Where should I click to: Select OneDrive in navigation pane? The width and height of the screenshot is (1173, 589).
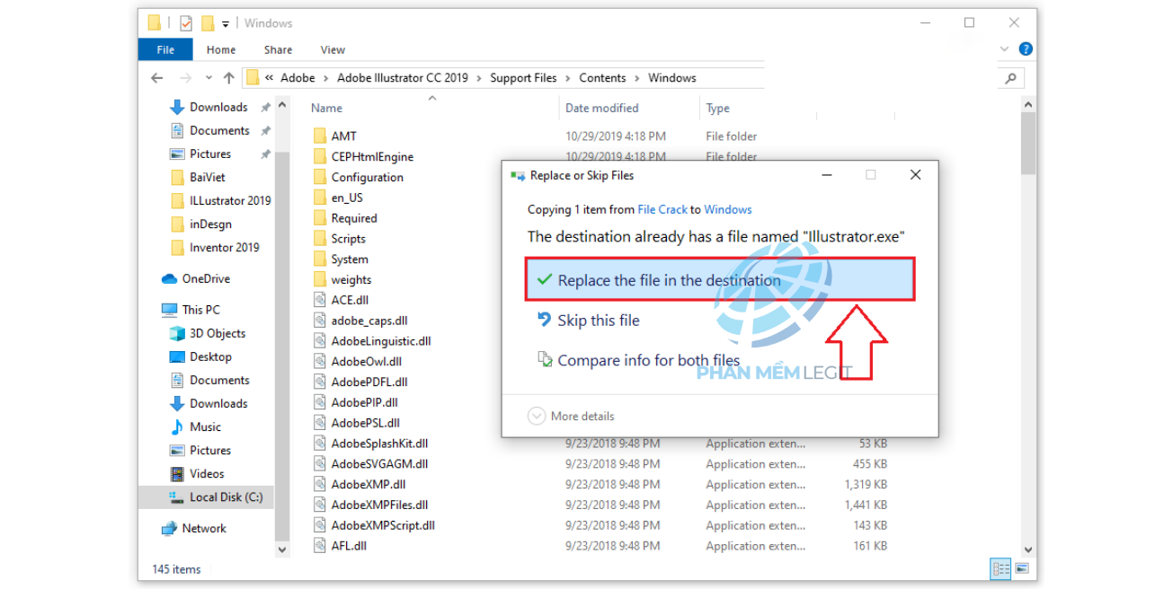point(206,278)
